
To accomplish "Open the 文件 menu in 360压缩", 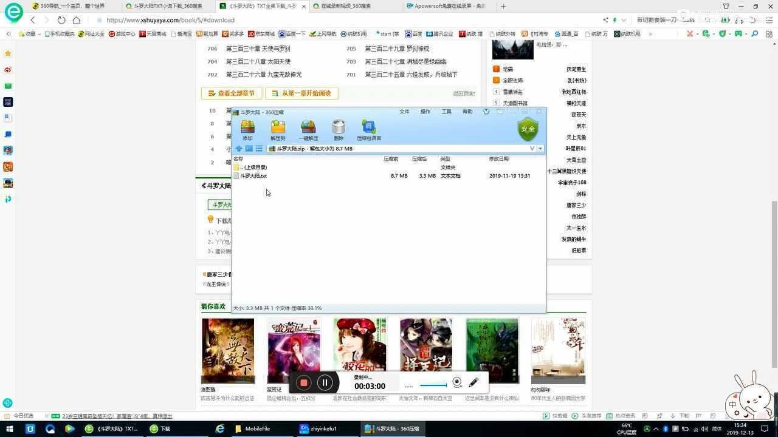I will (404, 112).
